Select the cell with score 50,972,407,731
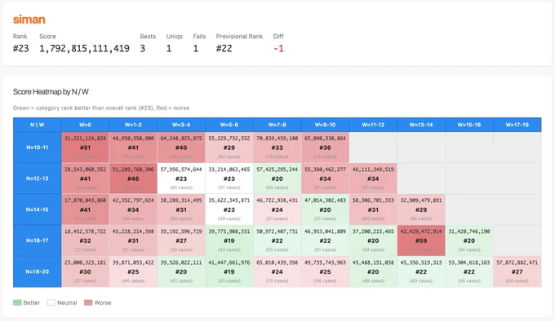555x321 pixels. coord(277,240)
